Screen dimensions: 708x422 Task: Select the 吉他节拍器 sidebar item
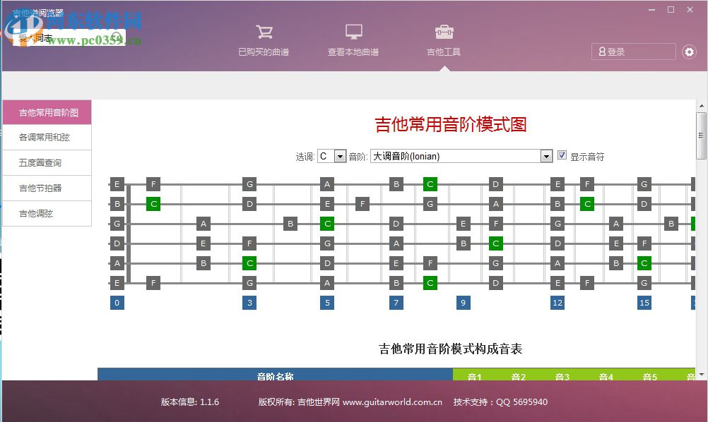pyautogui.click(x=47, y=188)
